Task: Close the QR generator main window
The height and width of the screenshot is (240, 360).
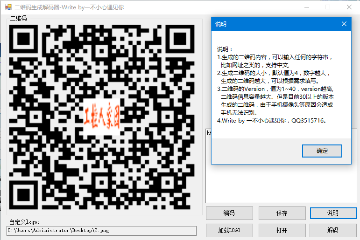Action: [349, 7]
